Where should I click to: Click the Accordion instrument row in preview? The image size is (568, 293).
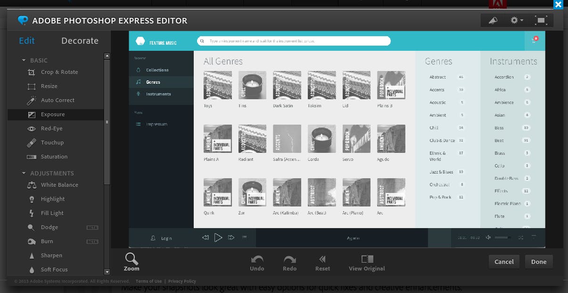point(512,77)
